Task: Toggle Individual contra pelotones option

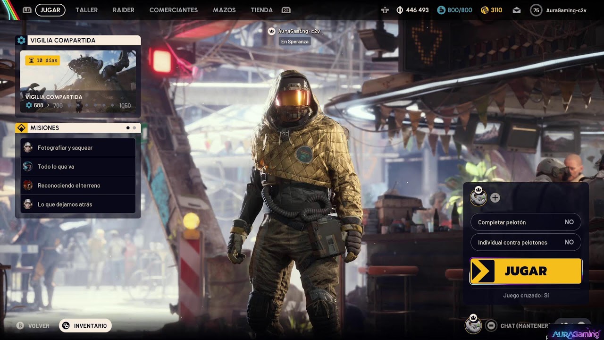Action: click(526, 242)
